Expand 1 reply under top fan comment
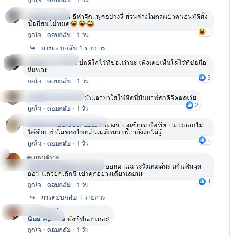 [73, 198]
